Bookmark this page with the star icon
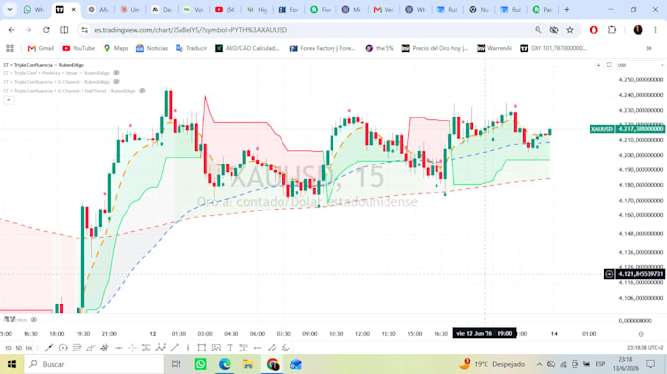 click(570, 30)
